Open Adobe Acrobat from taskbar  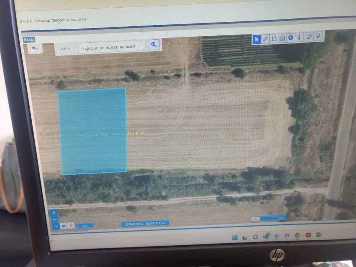coord(308,235)
